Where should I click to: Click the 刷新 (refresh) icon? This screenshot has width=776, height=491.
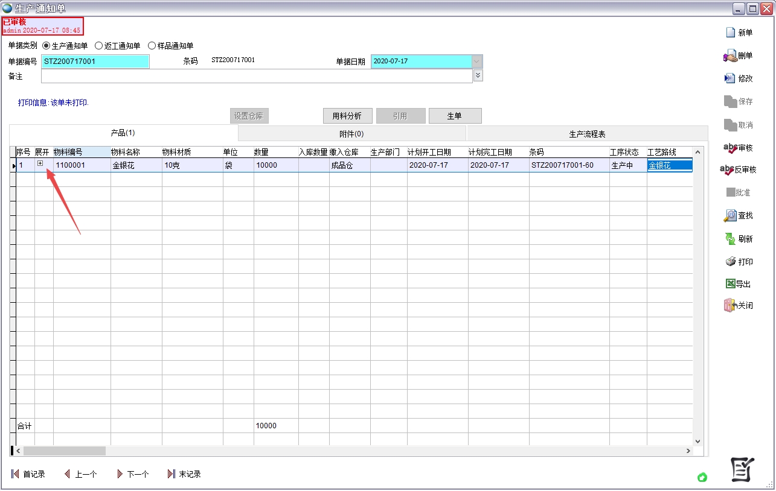731,239
